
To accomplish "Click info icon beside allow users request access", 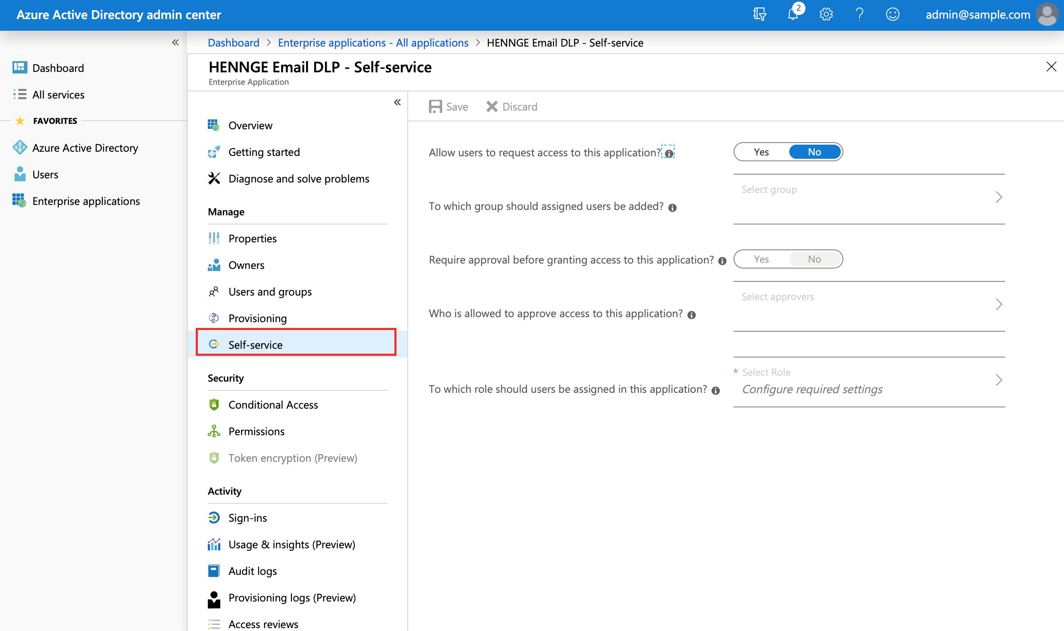I will [x=669, y=153].
